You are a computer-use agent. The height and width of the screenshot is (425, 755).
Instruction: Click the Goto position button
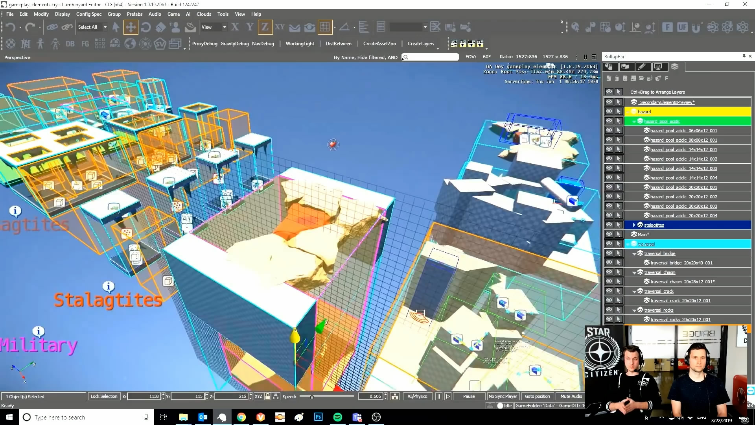537,396
